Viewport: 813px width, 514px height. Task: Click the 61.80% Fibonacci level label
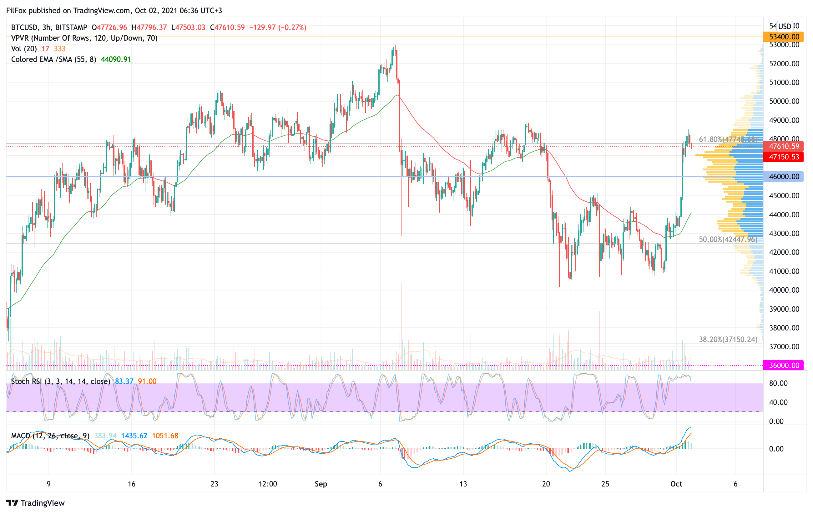point(728,139)
